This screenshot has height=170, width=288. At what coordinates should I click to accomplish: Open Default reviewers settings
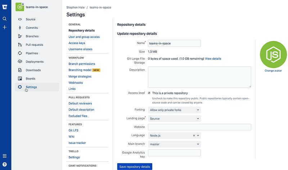[x=80, y=103]
